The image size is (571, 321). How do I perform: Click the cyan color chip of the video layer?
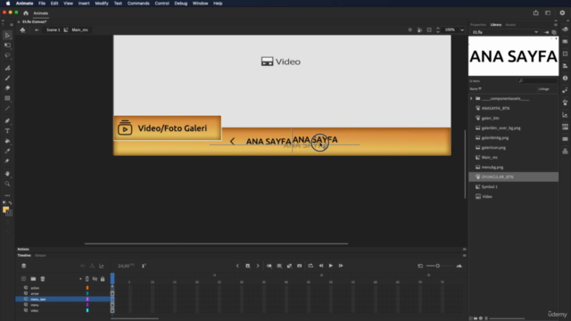(87, 310)
